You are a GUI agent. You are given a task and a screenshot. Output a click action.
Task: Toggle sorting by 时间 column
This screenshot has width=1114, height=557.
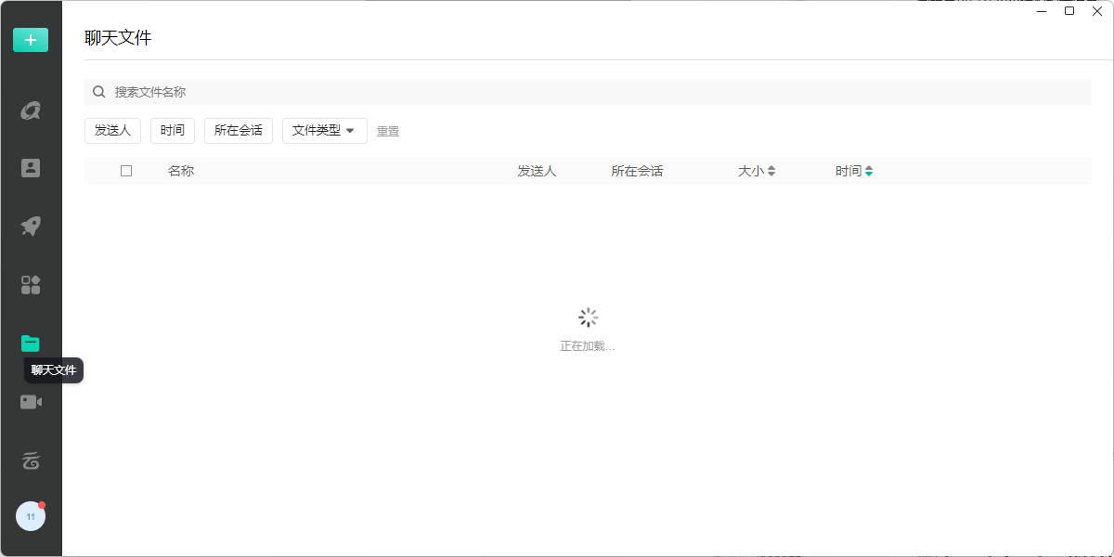coord(854,171)
